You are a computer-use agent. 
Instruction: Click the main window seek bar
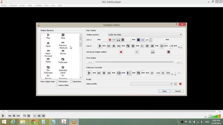pos(111,111)
